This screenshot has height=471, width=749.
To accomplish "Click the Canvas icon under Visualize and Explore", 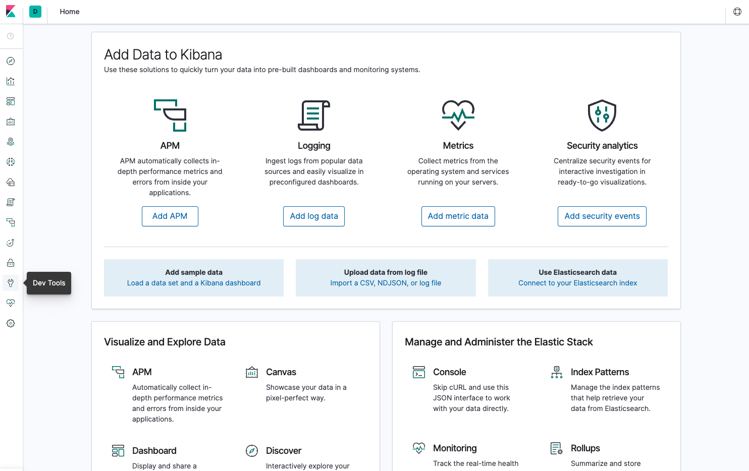I will pyautogui.click(x=252, y=372).
